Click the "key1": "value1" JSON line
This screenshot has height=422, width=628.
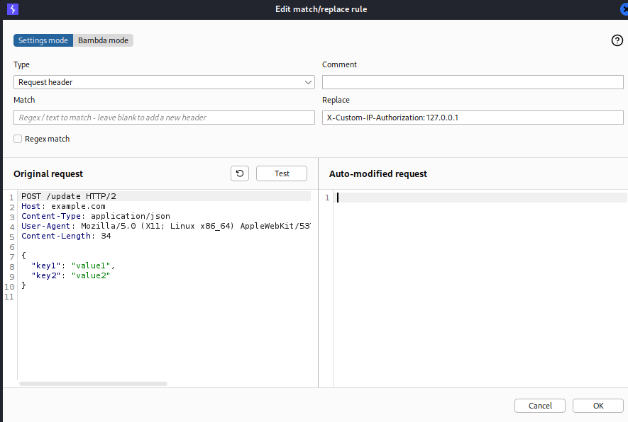click(x=73, y=266)
